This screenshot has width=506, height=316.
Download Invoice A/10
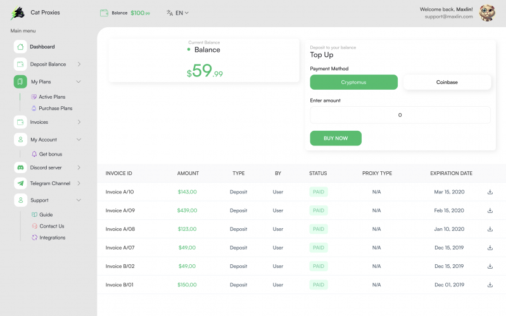pos(490,192)
